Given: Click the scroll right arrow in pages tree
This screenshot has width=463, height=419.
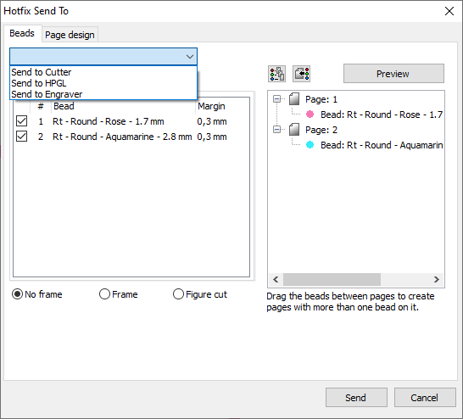Looking at the screenshot, I should point(437,279).
